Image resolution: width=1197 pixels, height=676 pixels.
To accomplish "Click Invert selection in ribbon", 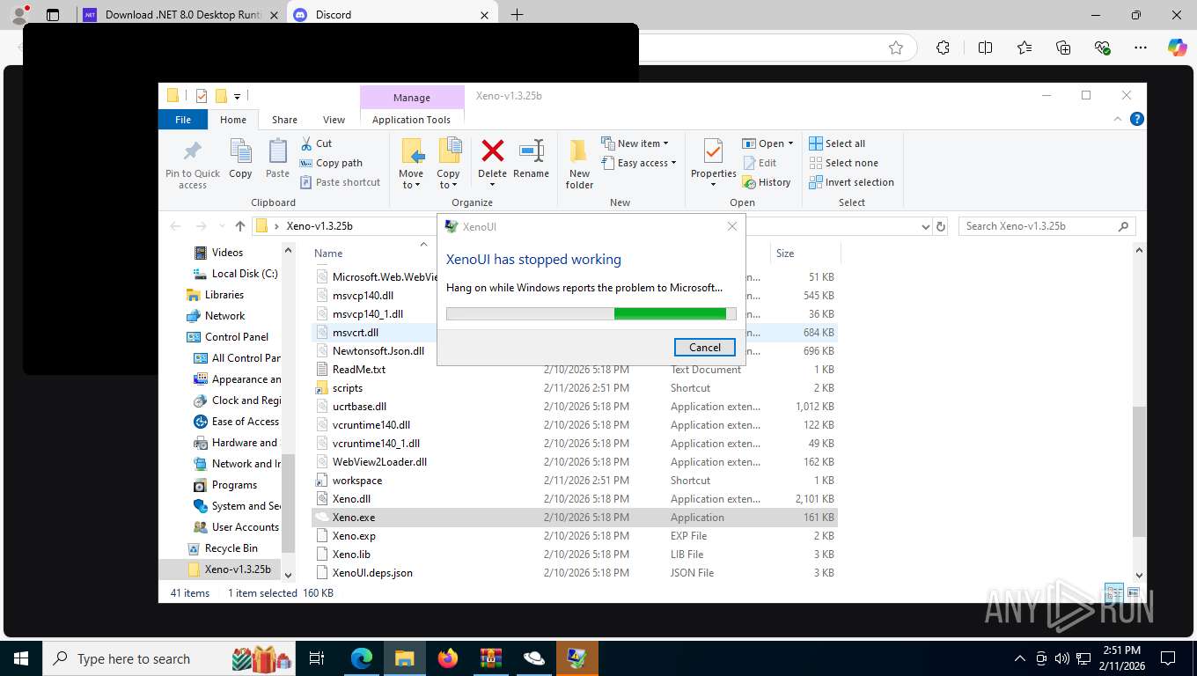I will (851, 182).
